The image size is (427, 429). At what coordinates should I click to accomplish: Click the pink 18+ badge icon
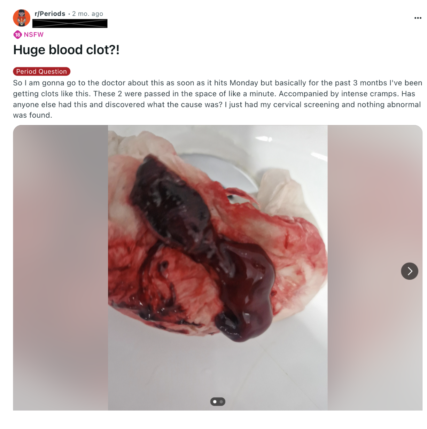[17, 34]
